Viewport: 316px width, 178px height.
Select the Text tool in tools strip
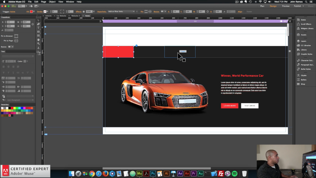(38, 28)
